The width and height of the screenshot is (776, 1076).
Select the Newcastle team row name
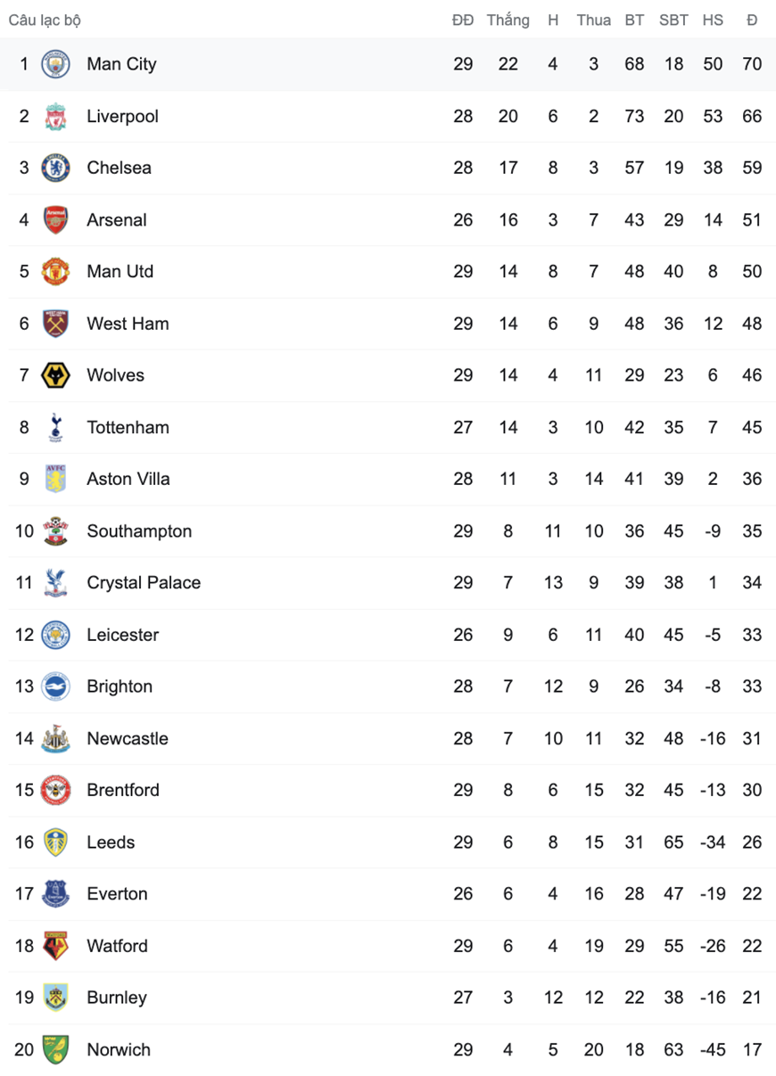(128, 738)
